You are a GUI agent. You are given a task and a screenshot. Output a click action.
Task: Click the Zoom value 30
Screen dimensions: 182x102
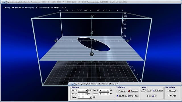click(111, 94)
